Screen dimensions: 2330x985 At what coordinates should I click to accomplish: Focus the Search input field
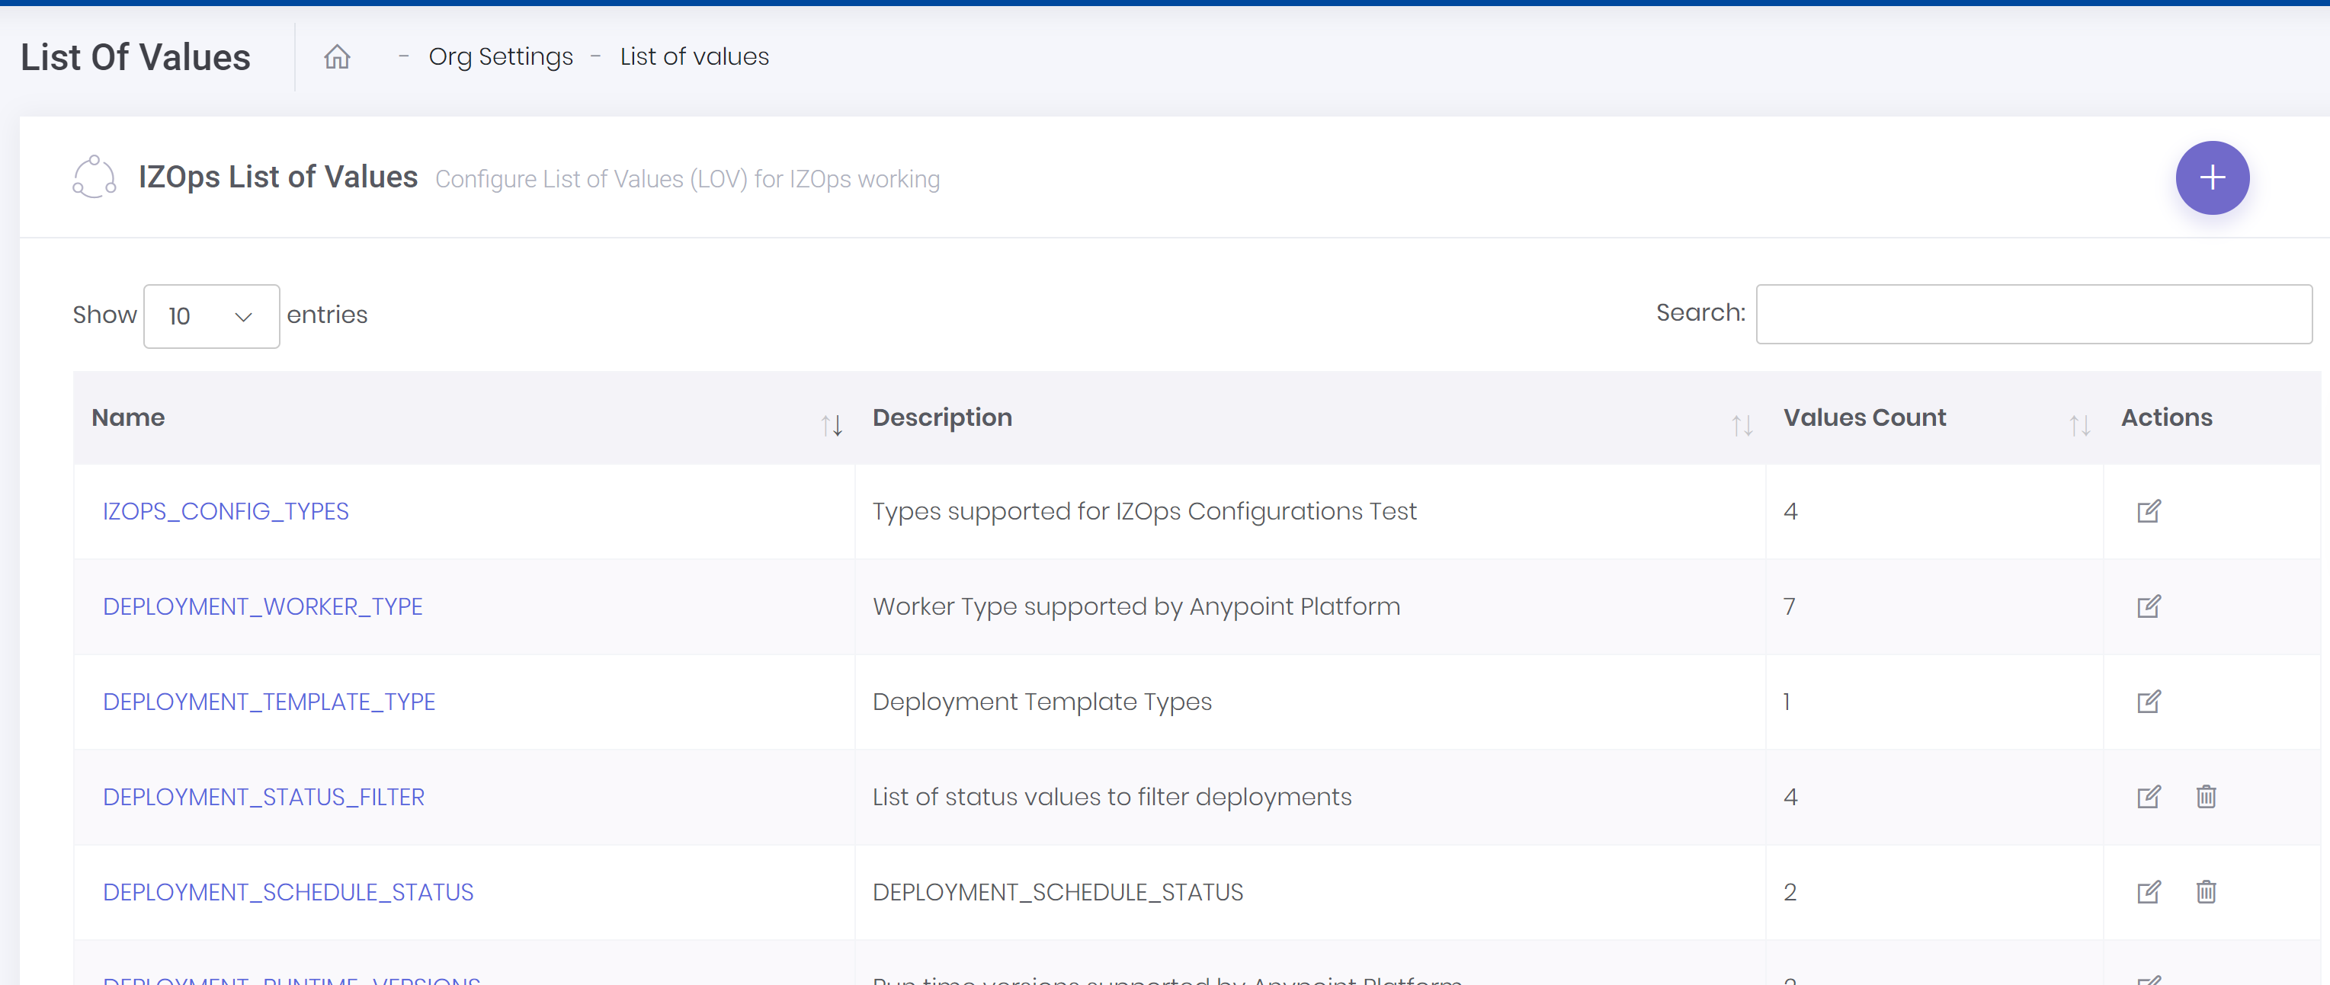(2034, 315)
